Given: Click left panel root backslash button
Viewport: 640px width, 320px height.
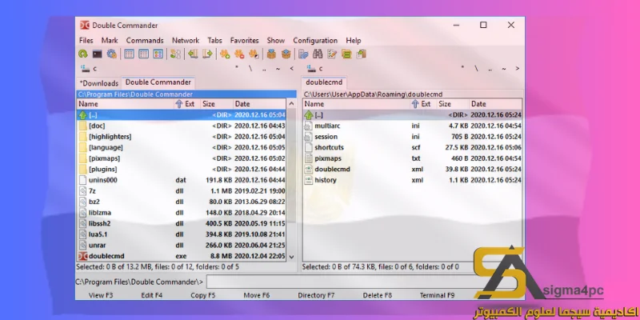Looking at the screenshot, I should [x=250, y=69].
